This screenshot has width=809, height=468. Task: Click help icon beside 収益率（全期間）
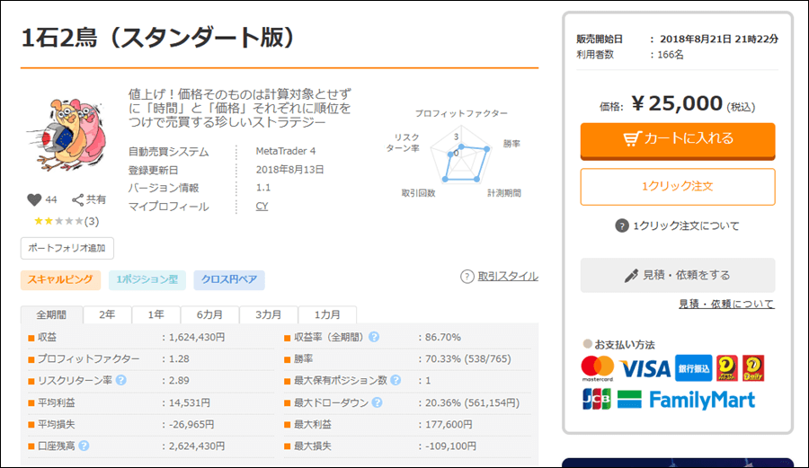pos(373,338)
